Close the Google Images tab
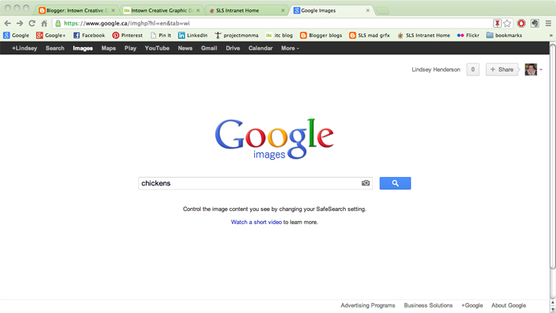This screenshot has height=313, width=556. click(x=368, y=10)
